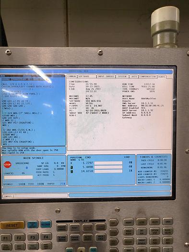The width and height of the screenshot is (189, 252).
Task: Hit the ATC FWD key
Action: pyautogui.click(x=154, y=241)
